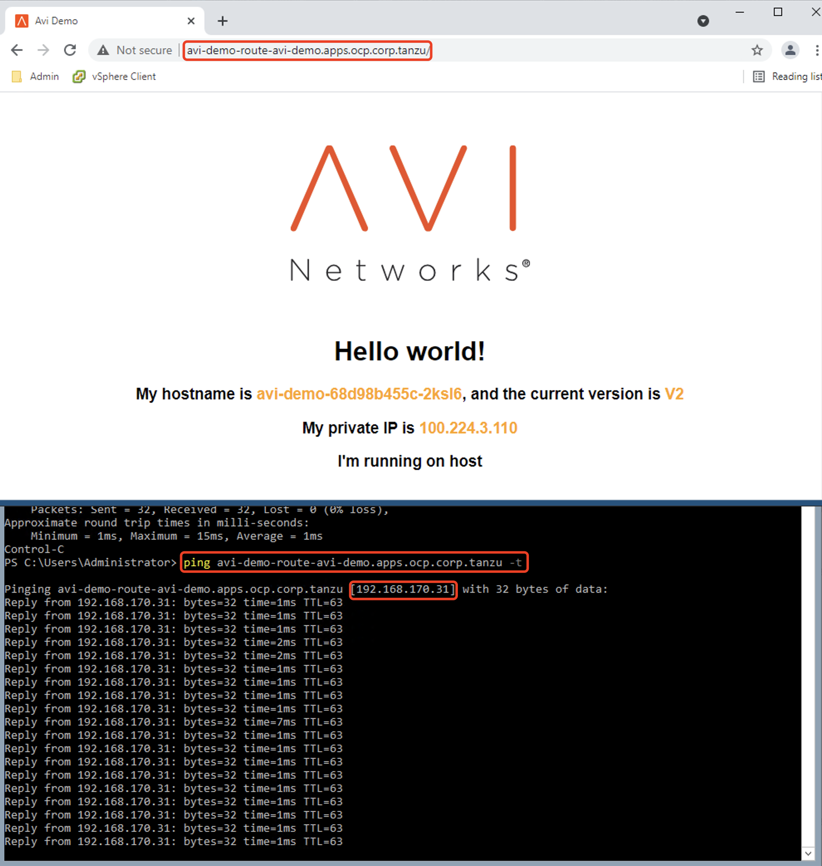This screenshot has height=866, width=822.
Task: Click the address bar URL field
Action: [308, 50]
